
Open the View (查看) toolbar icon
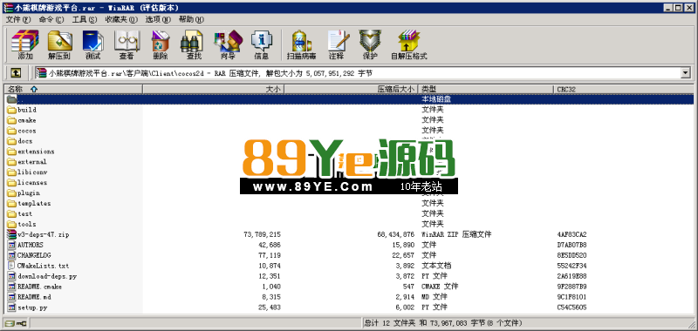[127, 45]
